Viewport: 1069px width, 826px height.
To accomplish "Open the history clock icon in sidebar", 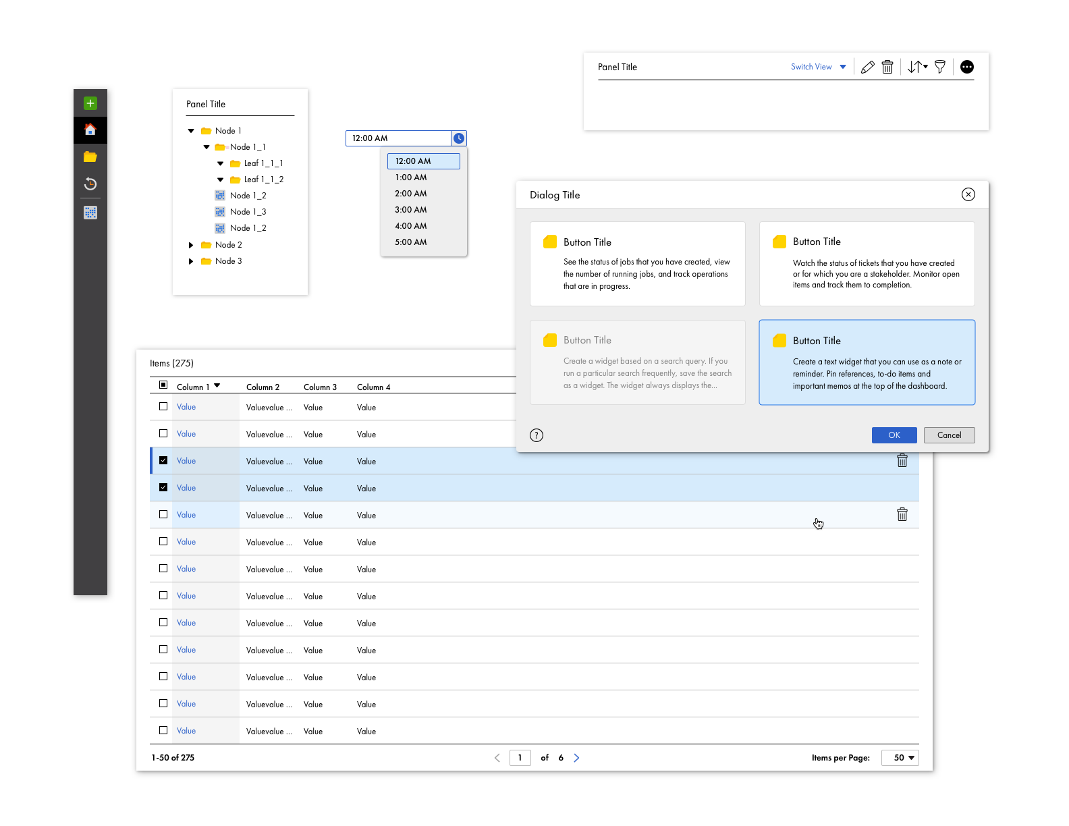I will point(90,184).
